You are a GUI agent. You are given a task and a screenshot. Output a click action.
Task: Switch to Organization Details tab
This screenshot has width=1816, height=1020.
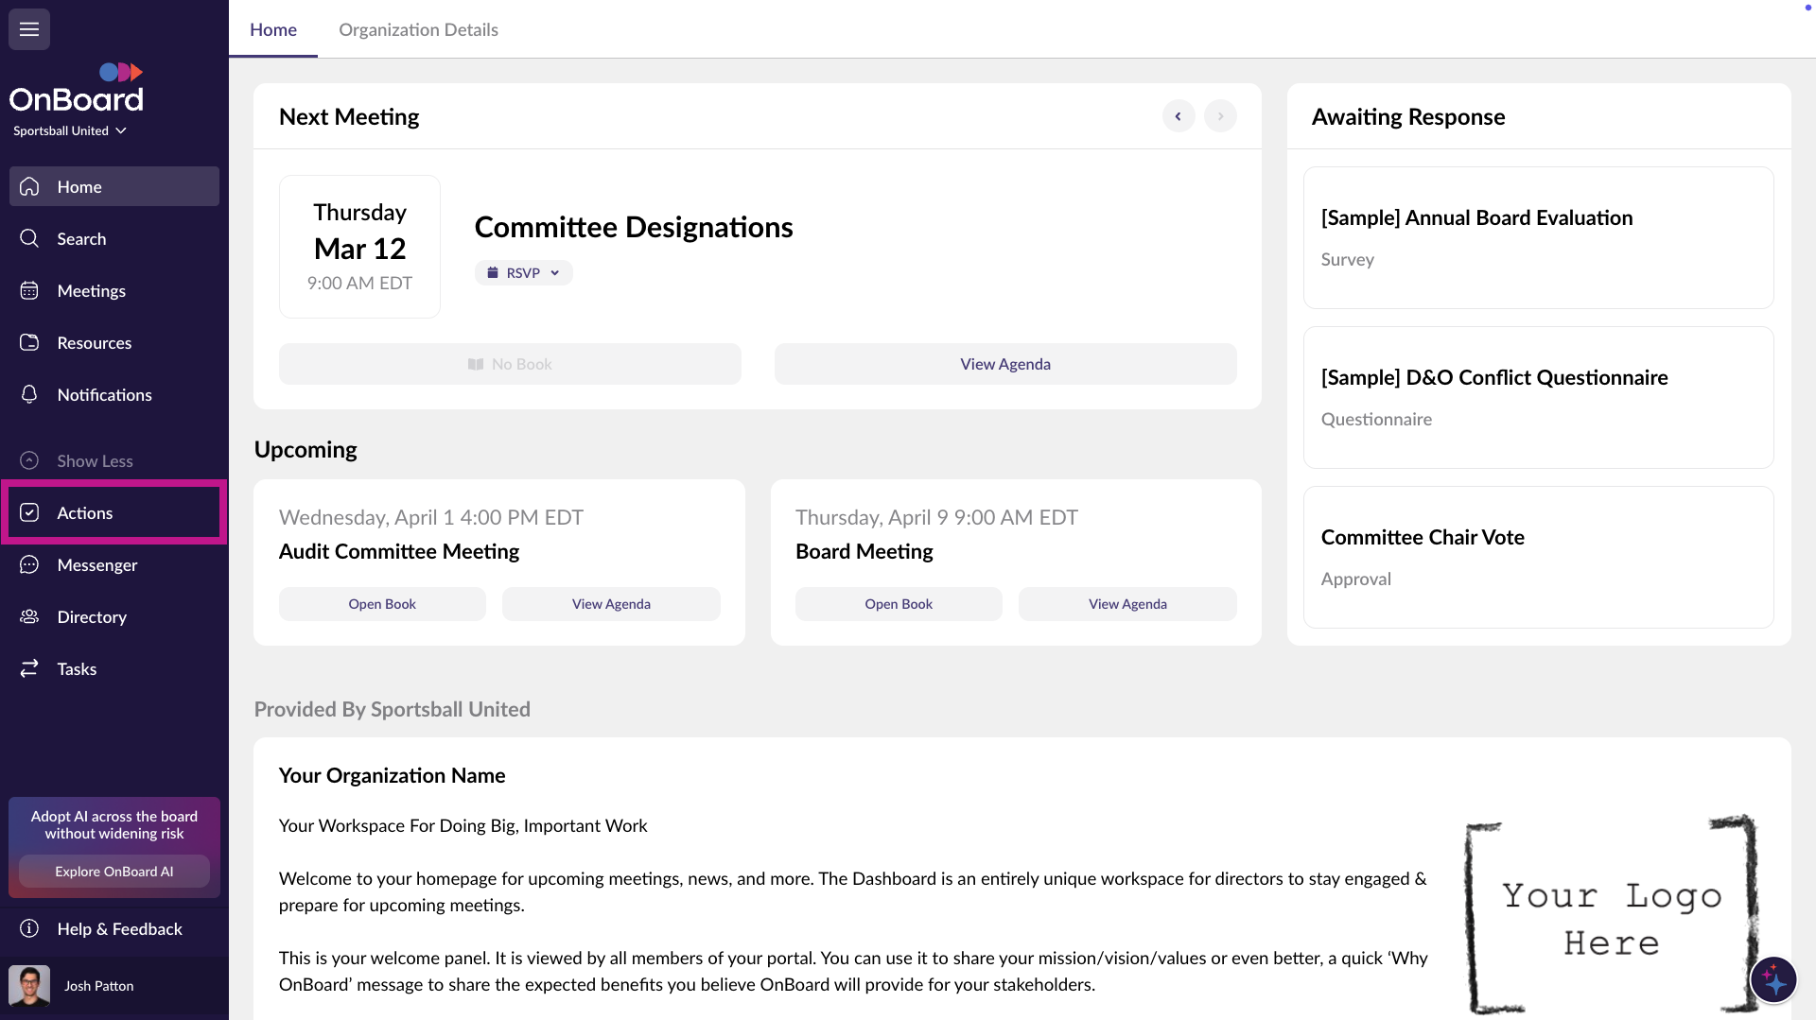[x=418, y=29]
